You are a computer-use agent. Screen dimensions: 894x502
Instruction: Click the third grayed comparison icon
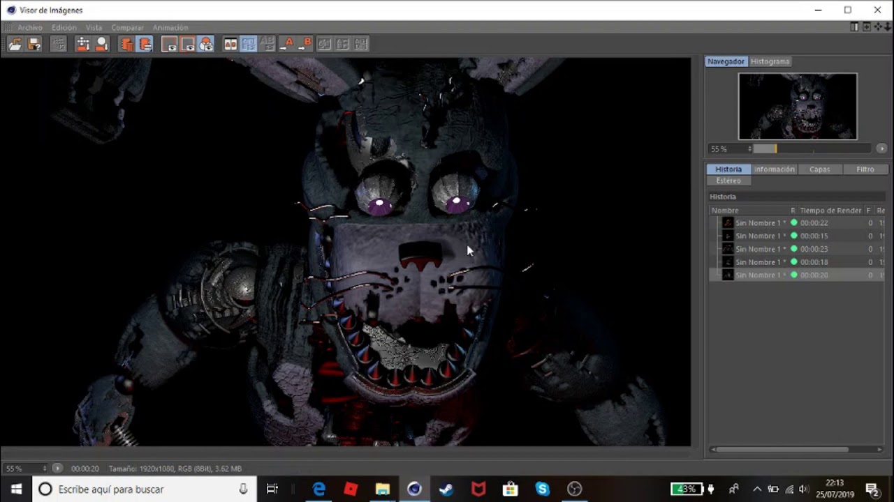(x=360, y=44)
